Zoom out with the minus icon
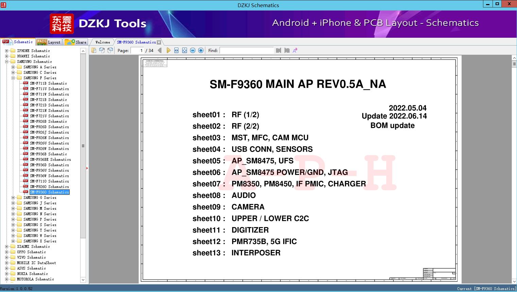Image resolution: width=517 pixels, height=292 pixels. pyautogui.click(x=193, y=50)
